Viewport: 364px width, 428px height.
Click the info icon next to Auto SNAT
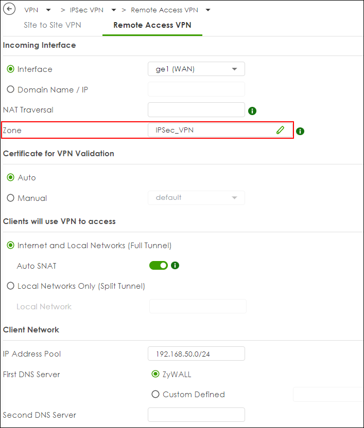tap(175, 265)
